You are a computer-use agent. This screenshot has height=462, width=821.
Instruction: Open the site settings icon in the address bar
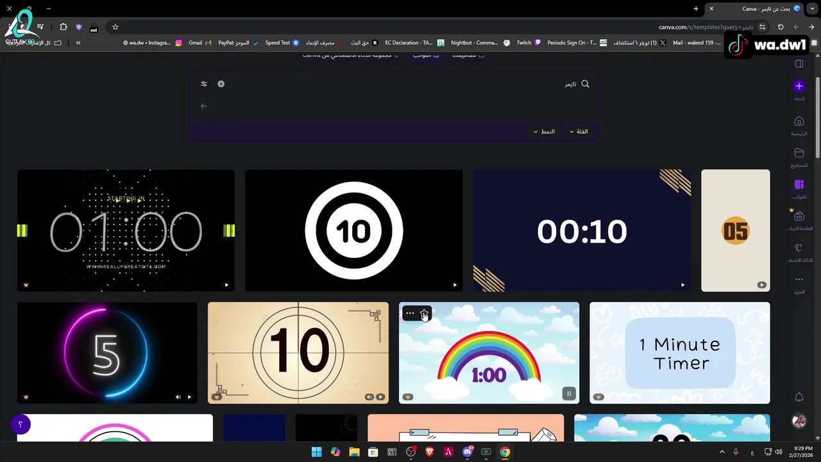pos(762,27)
